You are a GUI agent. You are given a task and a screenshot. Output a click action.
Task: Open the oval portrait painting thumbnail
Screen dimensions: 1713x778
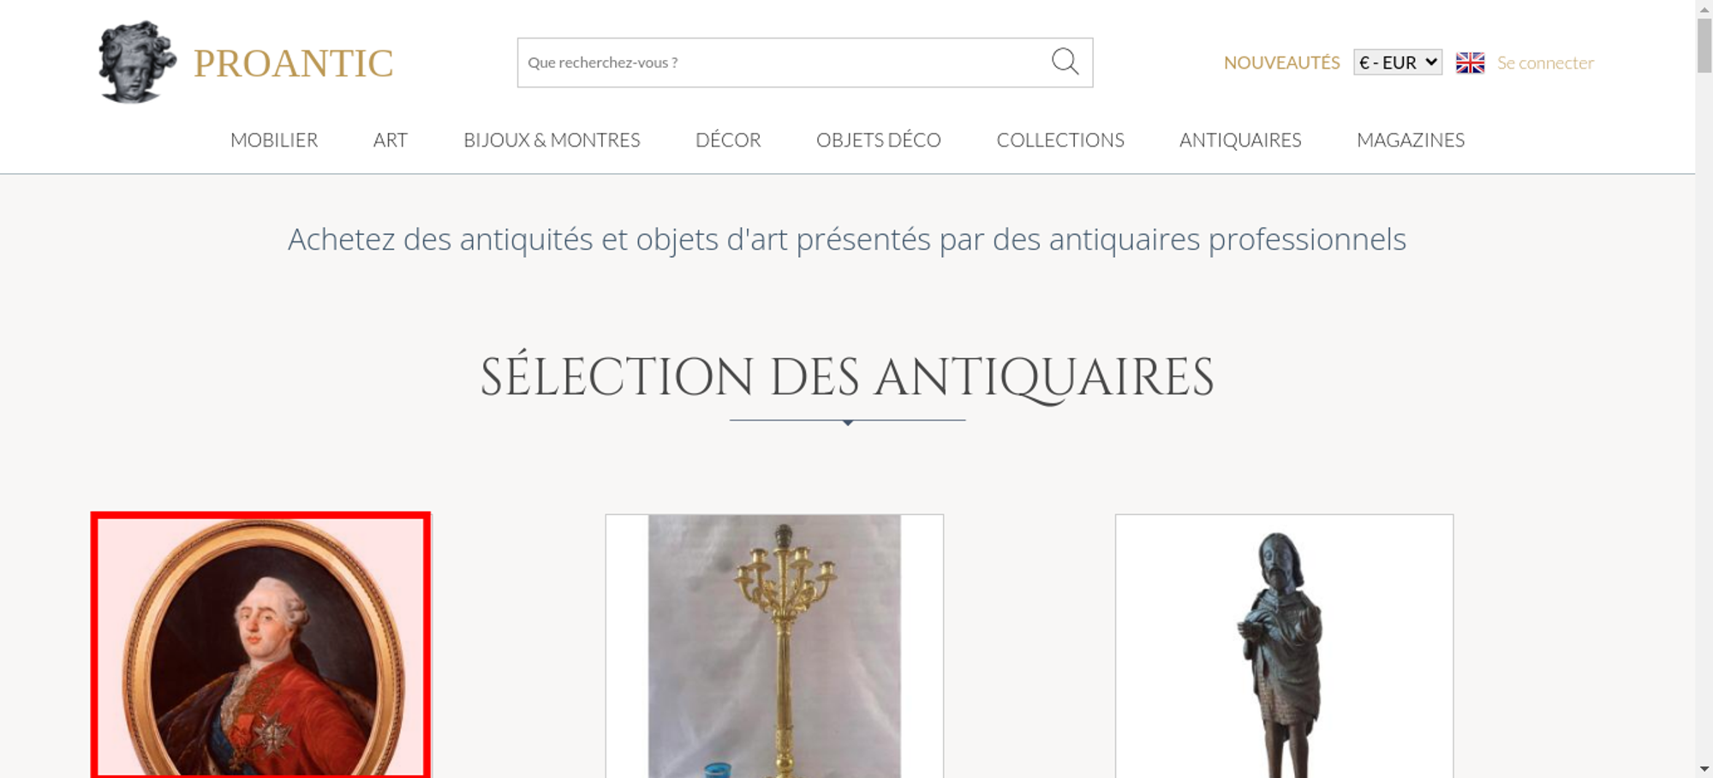click(261, 646)
